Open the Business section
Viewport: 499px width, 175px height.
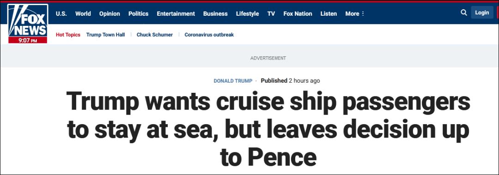(x=215, y=14)
